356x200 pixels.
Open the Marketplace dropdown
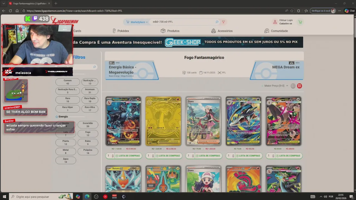[x=137, y=22]
